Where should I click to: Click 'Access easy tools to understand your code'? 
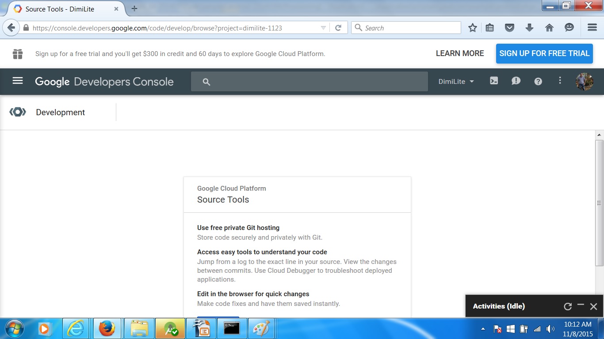tap(262, 252)
